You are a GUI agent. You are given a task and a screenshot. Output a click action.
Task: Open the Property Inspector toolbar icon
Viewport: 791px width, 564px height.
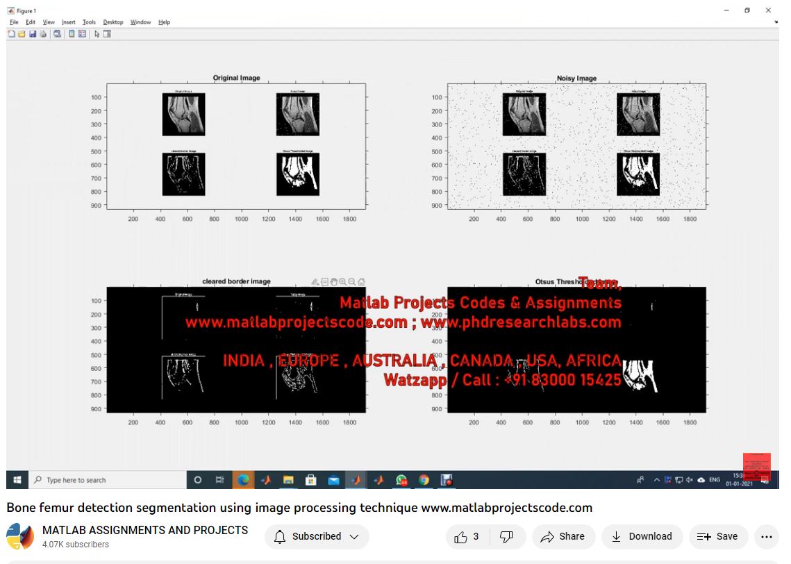[107, 34]
